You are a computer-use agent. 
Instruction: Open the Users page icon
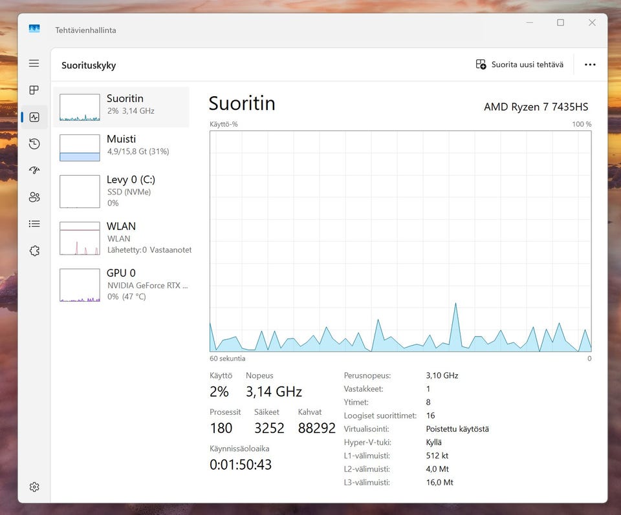click(x=34, y=197)
